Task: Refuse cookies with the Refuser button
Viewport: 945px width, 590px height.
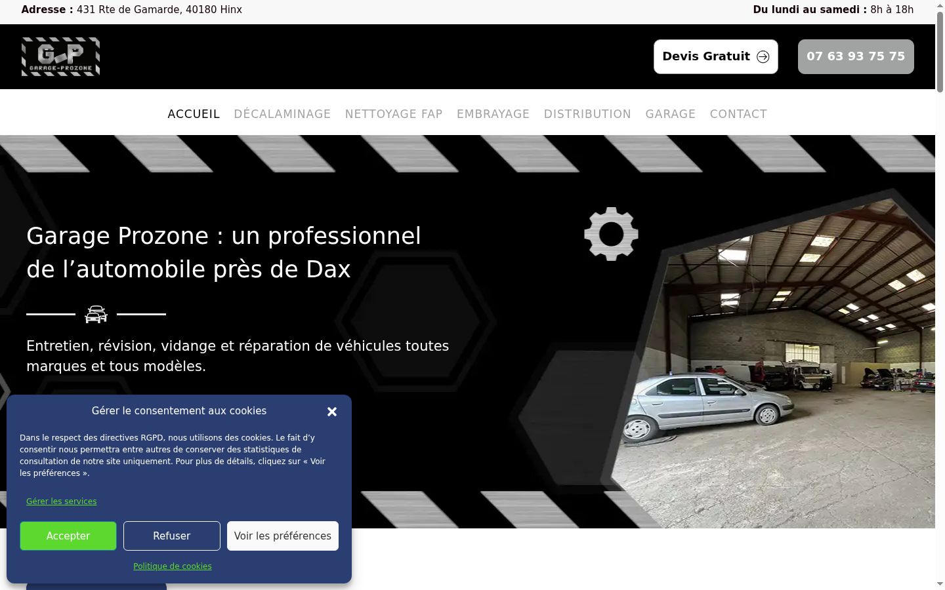Action: (172, 536)
